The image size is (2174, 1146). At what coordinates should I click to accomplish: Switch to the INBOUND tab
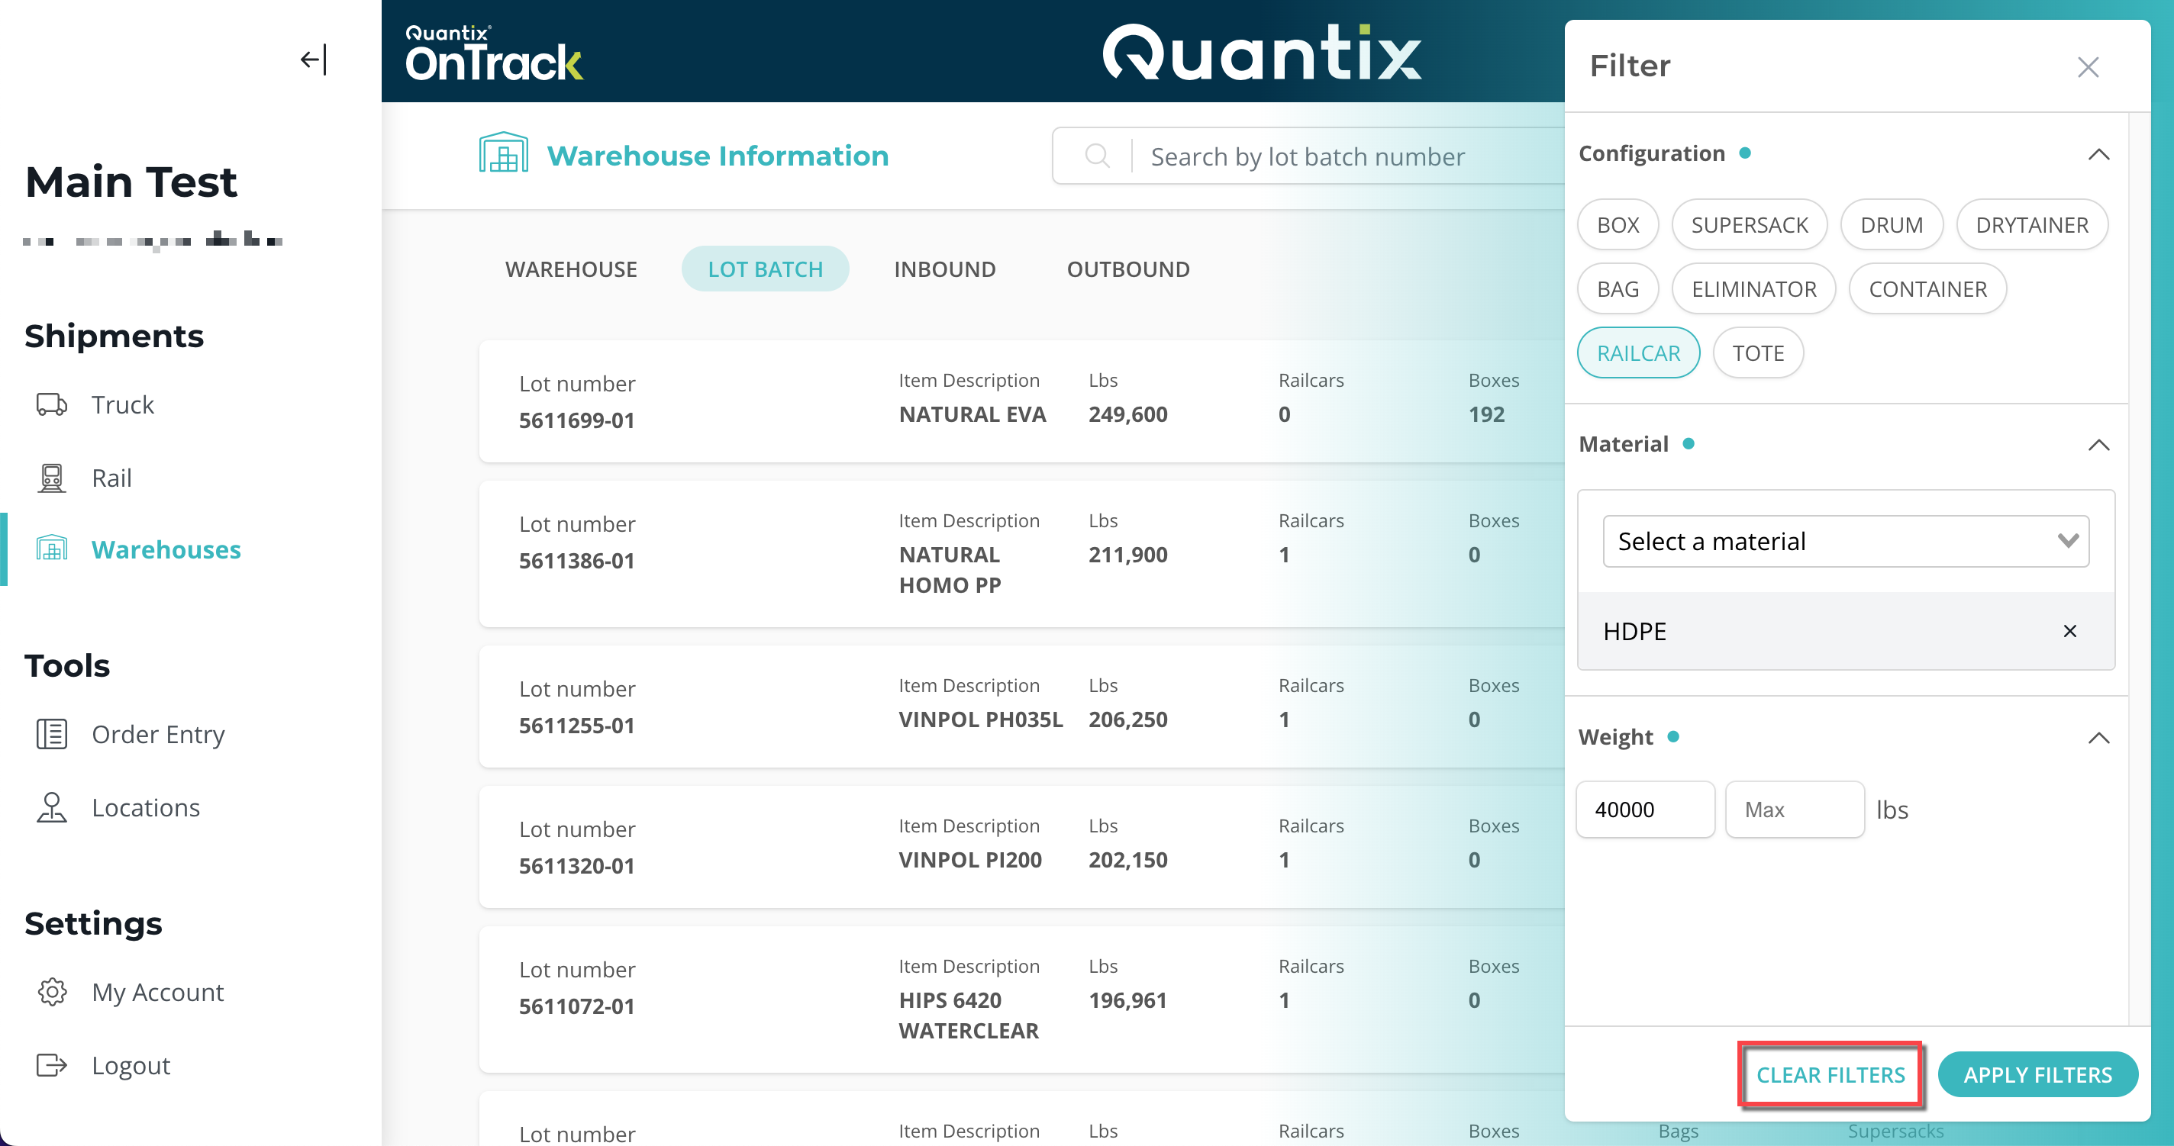[x=944, y=269]
